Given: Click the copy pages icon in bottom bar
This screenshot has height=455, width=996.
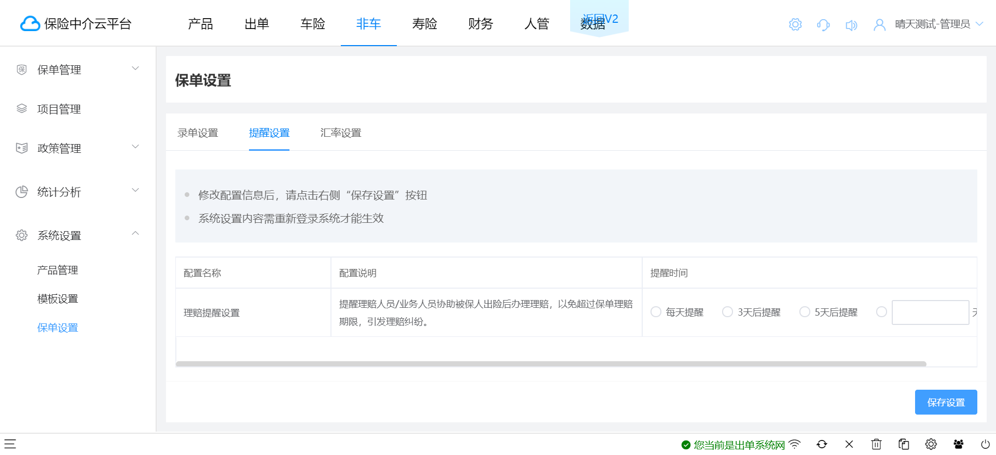Looking at the screenshot, I should [x=904, y=444].
